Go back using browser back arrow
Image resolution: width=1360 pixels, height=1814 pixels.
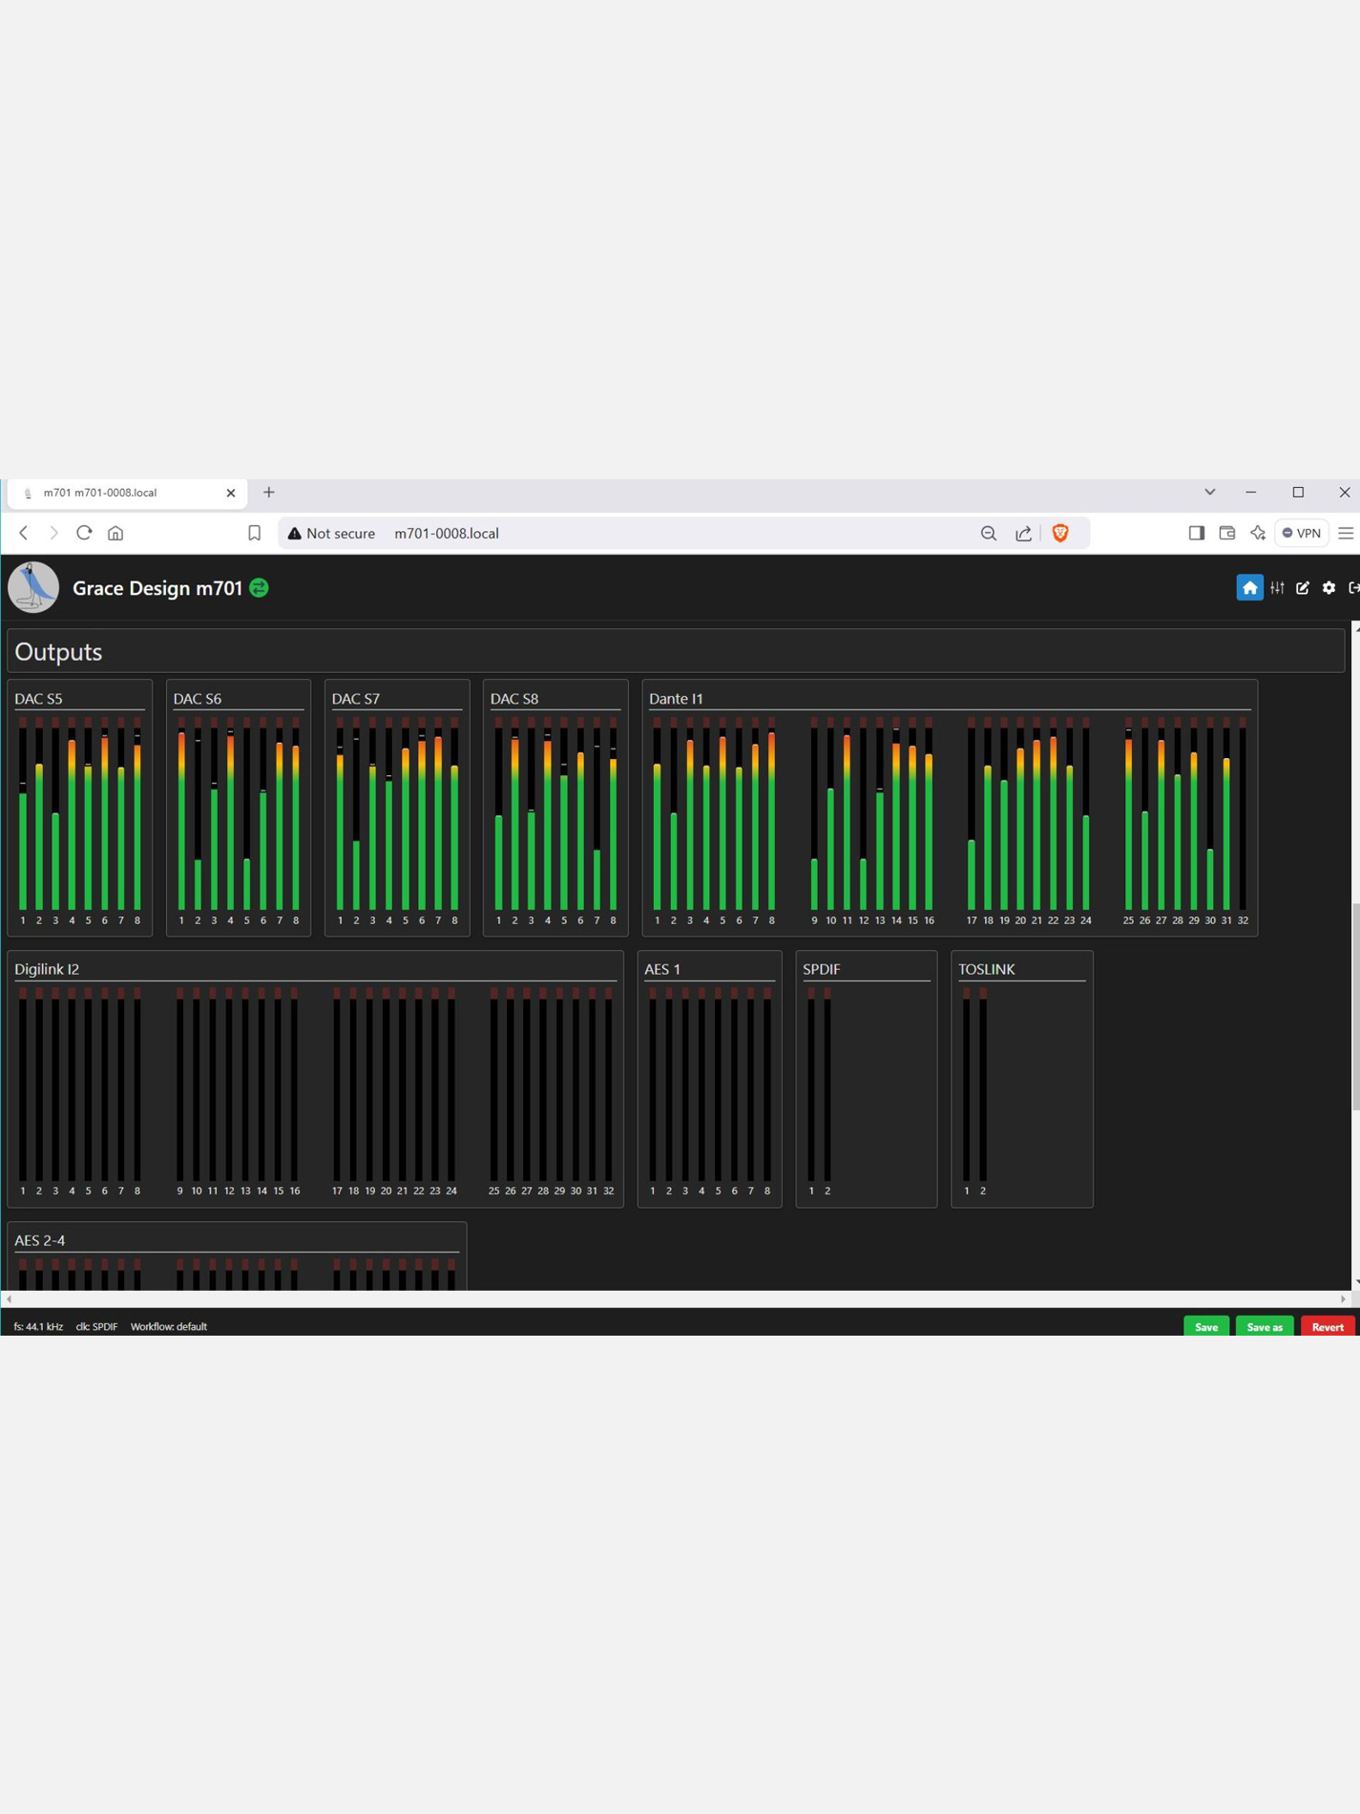point(24,533)
